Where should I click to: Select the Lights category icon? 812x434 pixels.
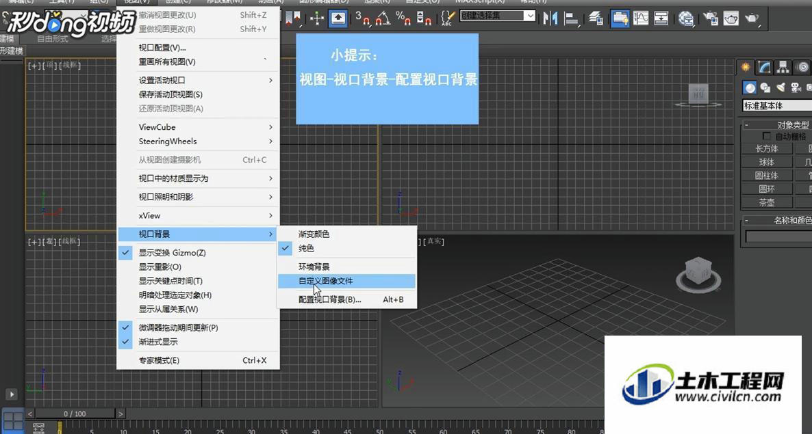(x=781, y=87)
